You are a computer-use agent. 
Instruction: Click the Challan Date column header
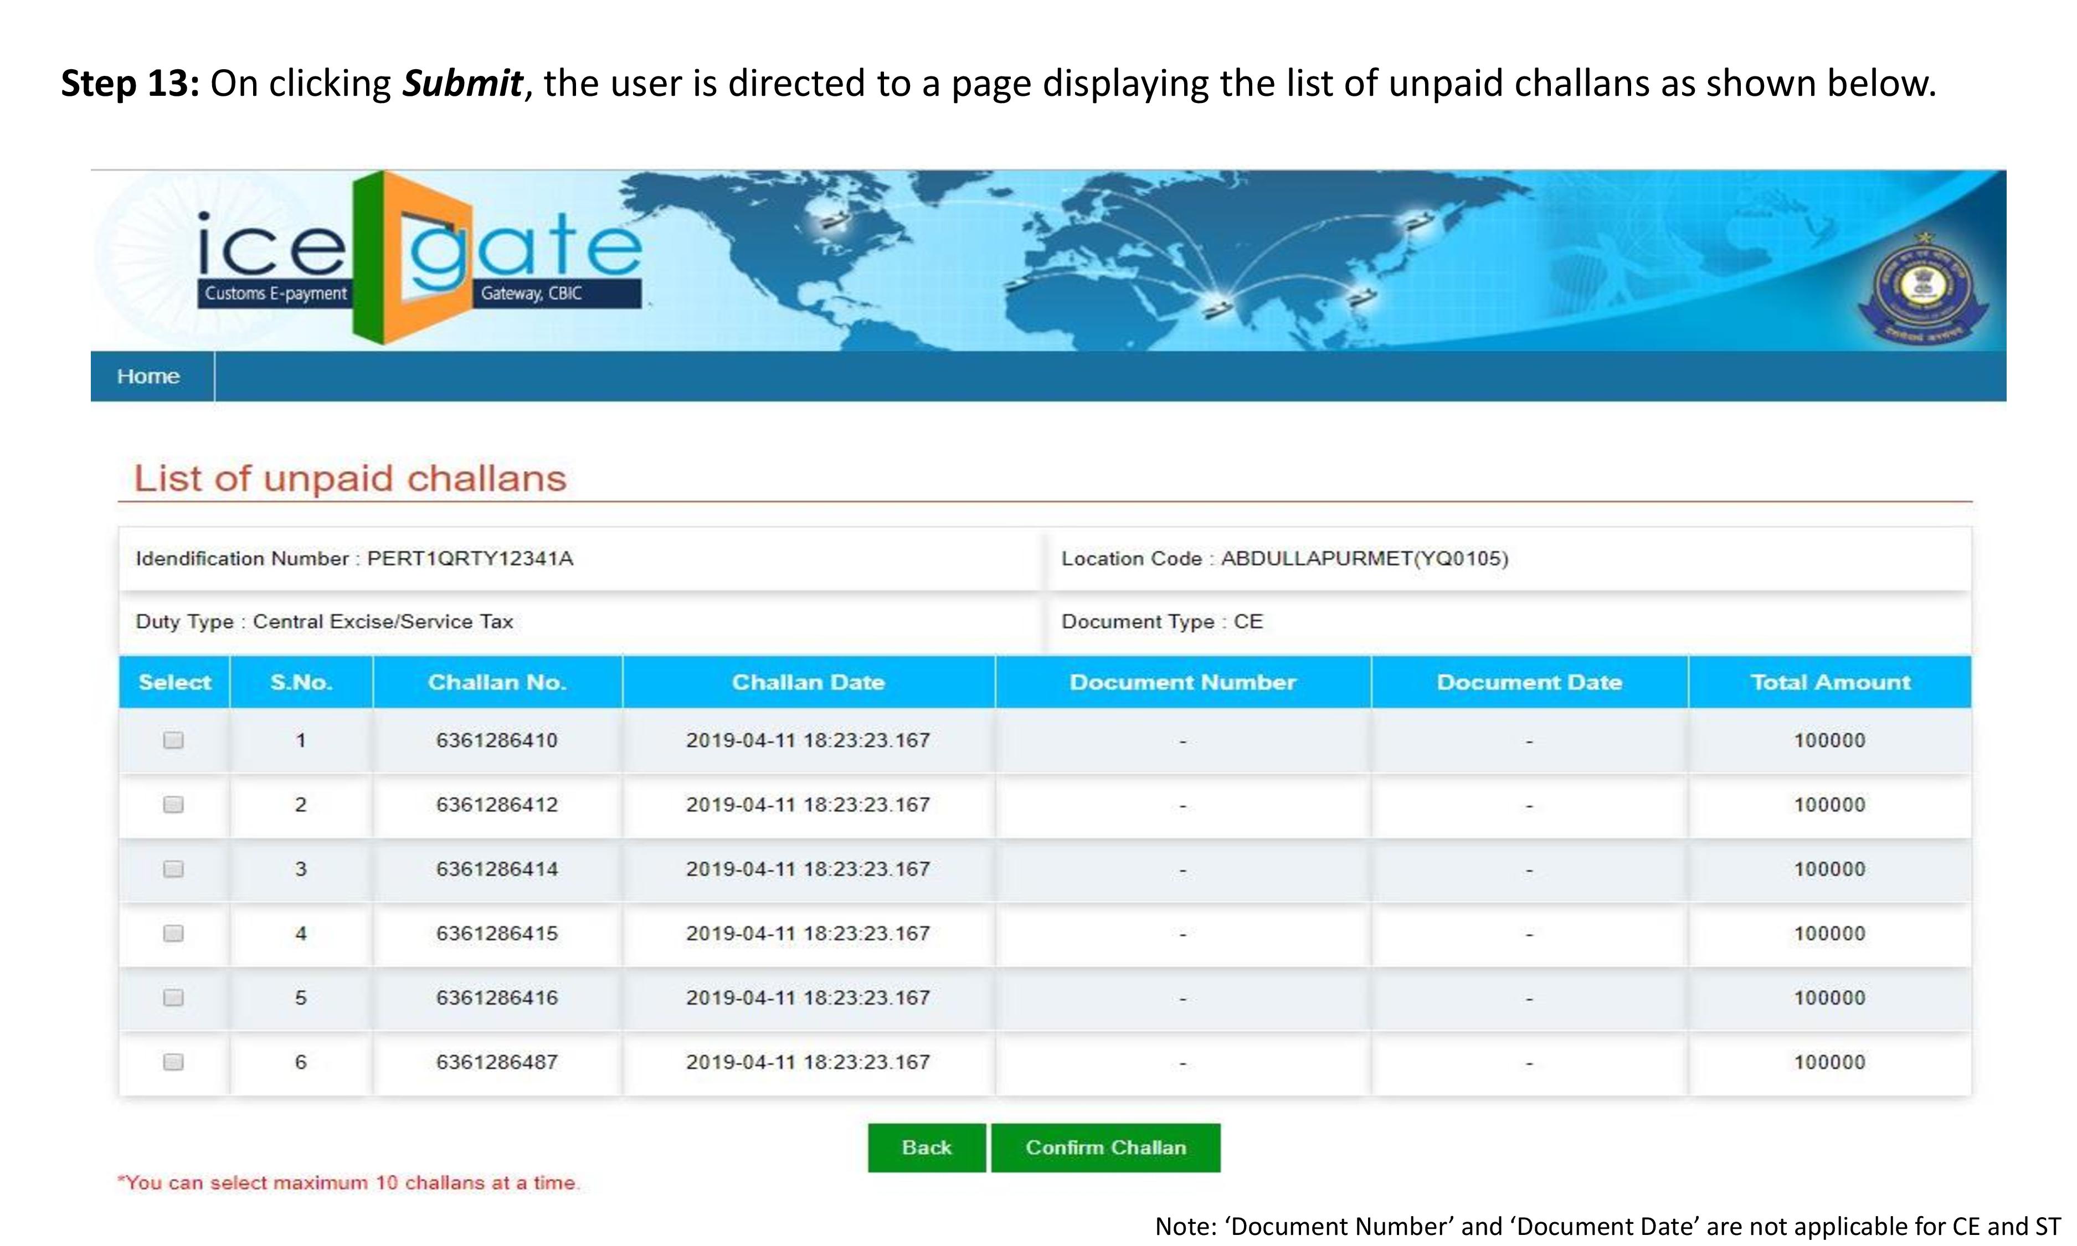pos(809,682)
